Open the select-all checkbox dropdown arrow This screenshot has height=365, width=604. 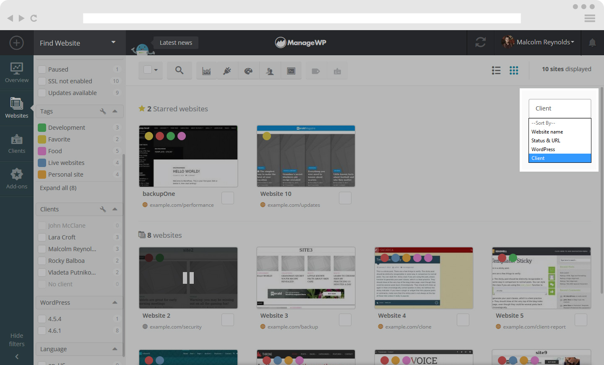(x=156, y=70)
